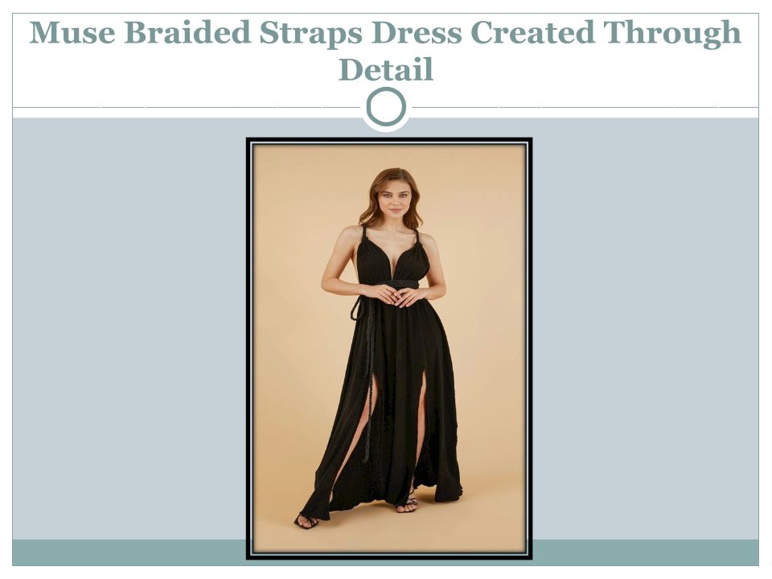Click the light blue panel right of the photo
Screen dimensions: 772x579
point(646,328)
